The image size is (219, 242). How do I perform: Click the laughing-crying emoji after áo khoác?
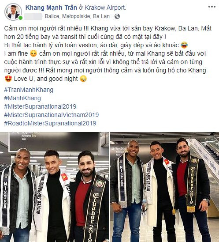(x=184, y=45)
